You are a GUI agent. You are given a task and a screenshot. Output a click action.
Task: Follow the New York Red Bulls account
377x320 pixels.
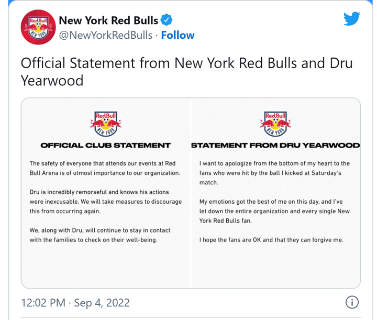pyautogui.click(x=178, y=35)
